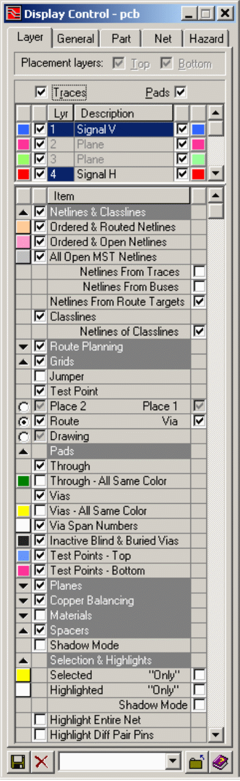Expand the Materials section arrow
The height and width of the screenshot is (781, 240).
pos(23,616)
